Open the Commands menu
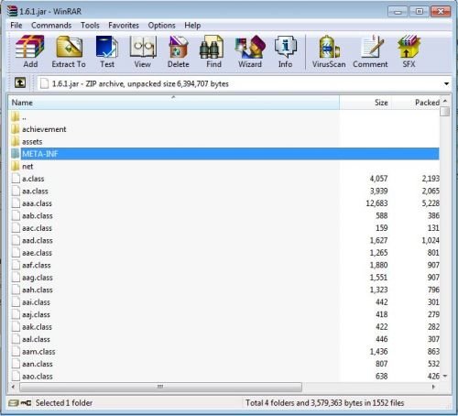The image size is (458, 416). point(51,26)
